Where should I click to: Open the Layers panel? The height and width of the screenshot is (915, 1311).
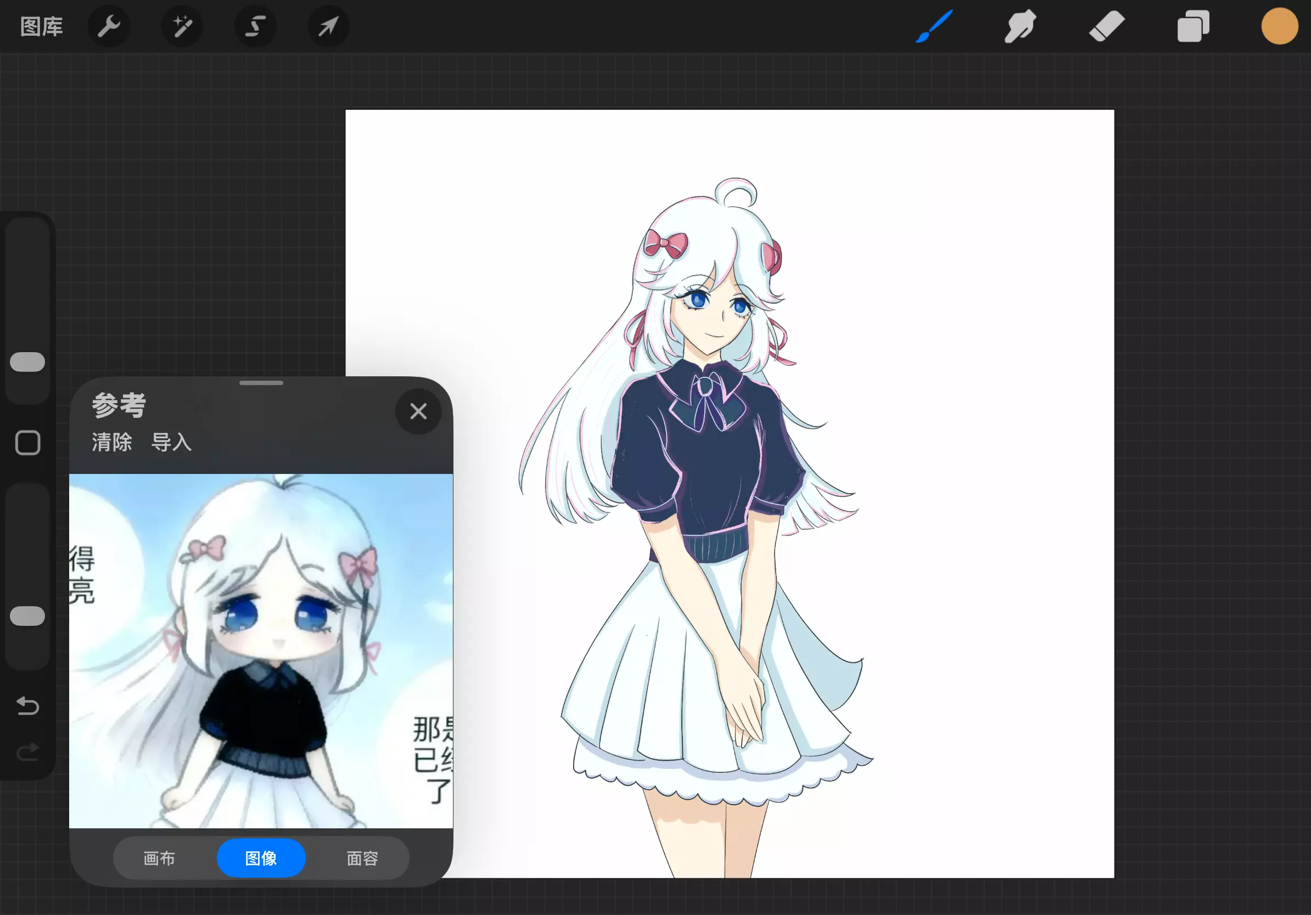1193,26
